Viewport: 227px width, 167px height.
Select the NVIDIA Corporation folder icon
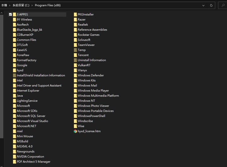(x=15, y=157)
